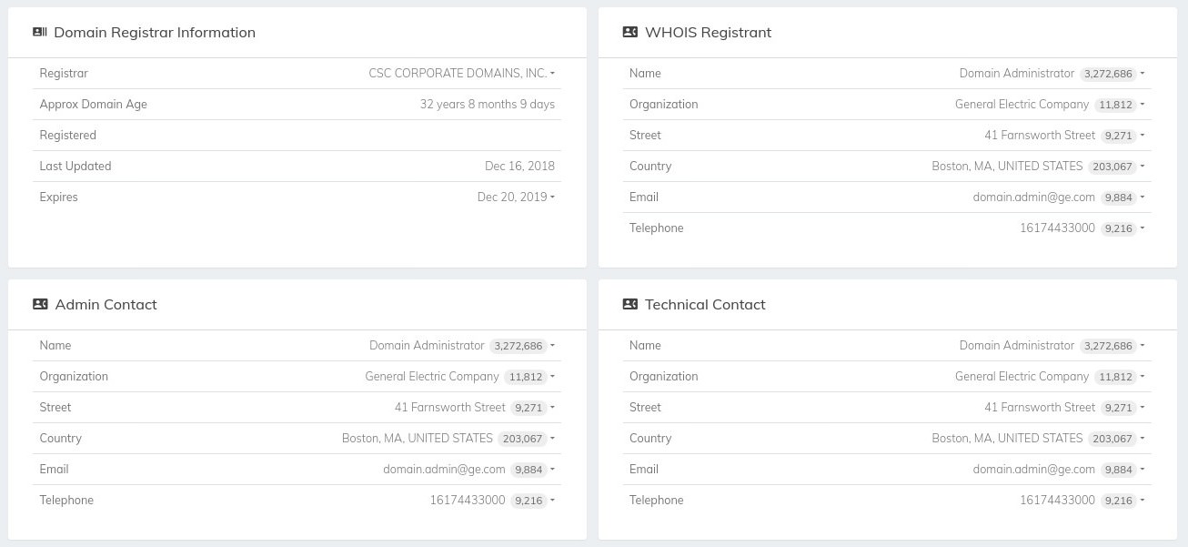1188x547 pixels.
Task: Open Admin Contact Email dropdown caret
Action: pos(553,470)
